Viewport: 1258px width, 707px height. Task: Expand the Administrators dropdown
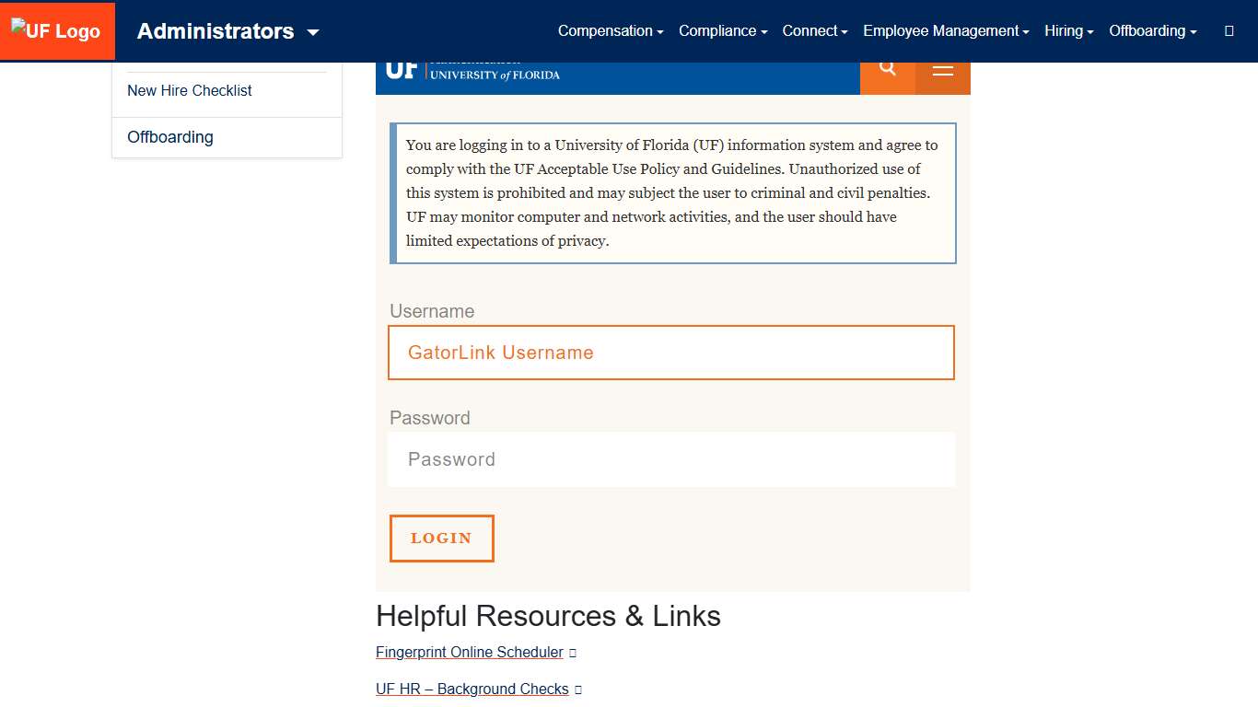point(227,31)
